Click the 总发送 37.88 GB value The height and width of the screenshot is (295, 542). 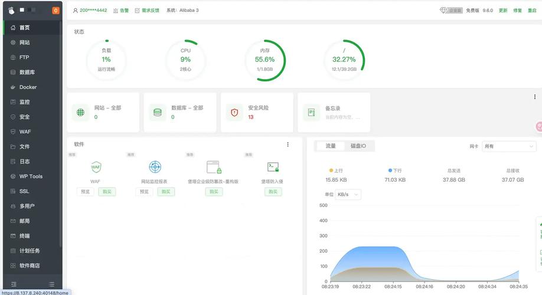[x=454, y=180]
